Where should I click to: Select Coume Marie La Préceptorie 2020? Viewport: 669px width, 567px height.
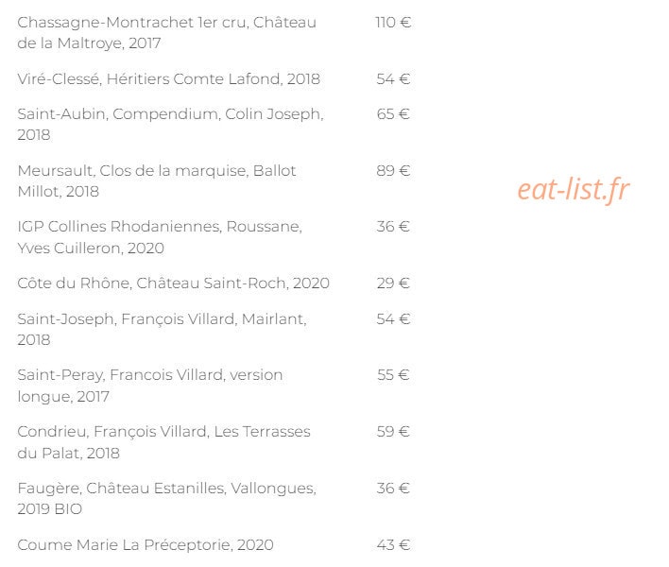point(146,545)
